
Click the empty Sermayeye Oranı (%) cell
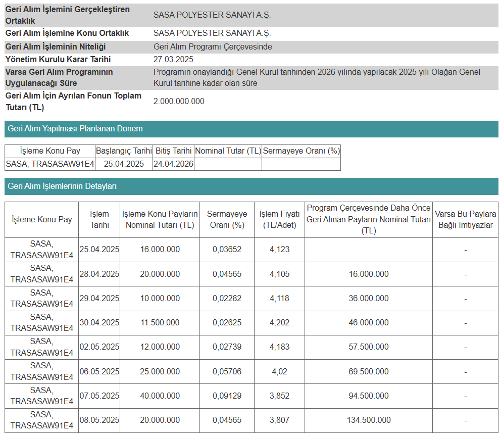click(x=301, y=164)
